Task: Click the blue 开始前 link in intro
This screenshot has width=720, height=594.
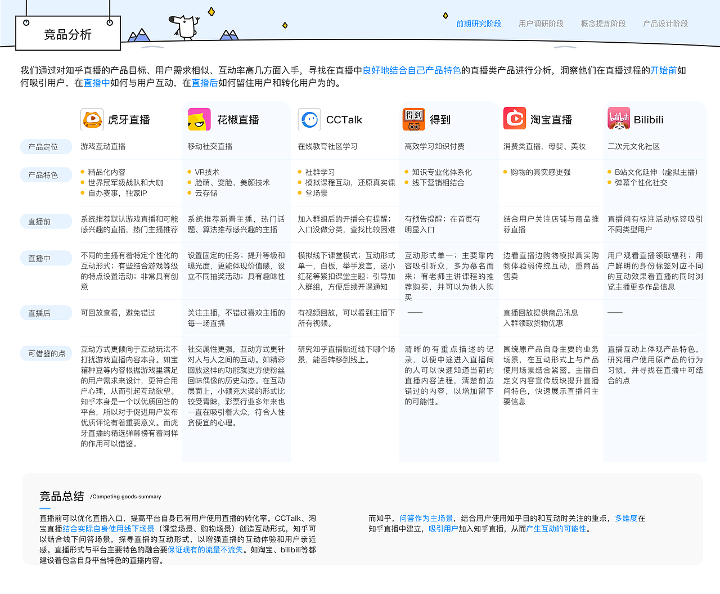Action: [664, 70]
